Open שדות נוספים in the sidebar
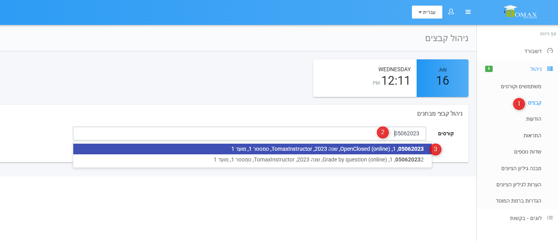The height and width of the screenshot is (241, 558). pos(528,152)
